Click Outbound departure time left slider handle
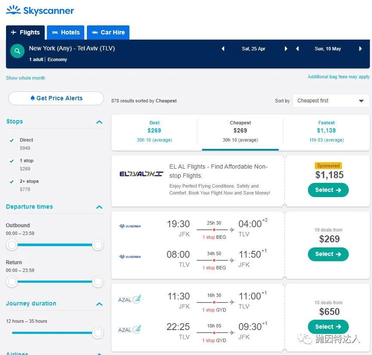 coord(12,244)
